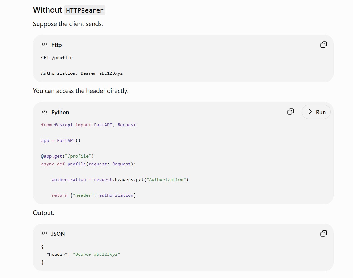Click the 'JSON' code block label
This screenshot has height=278, width=353.
coord(58,234)
